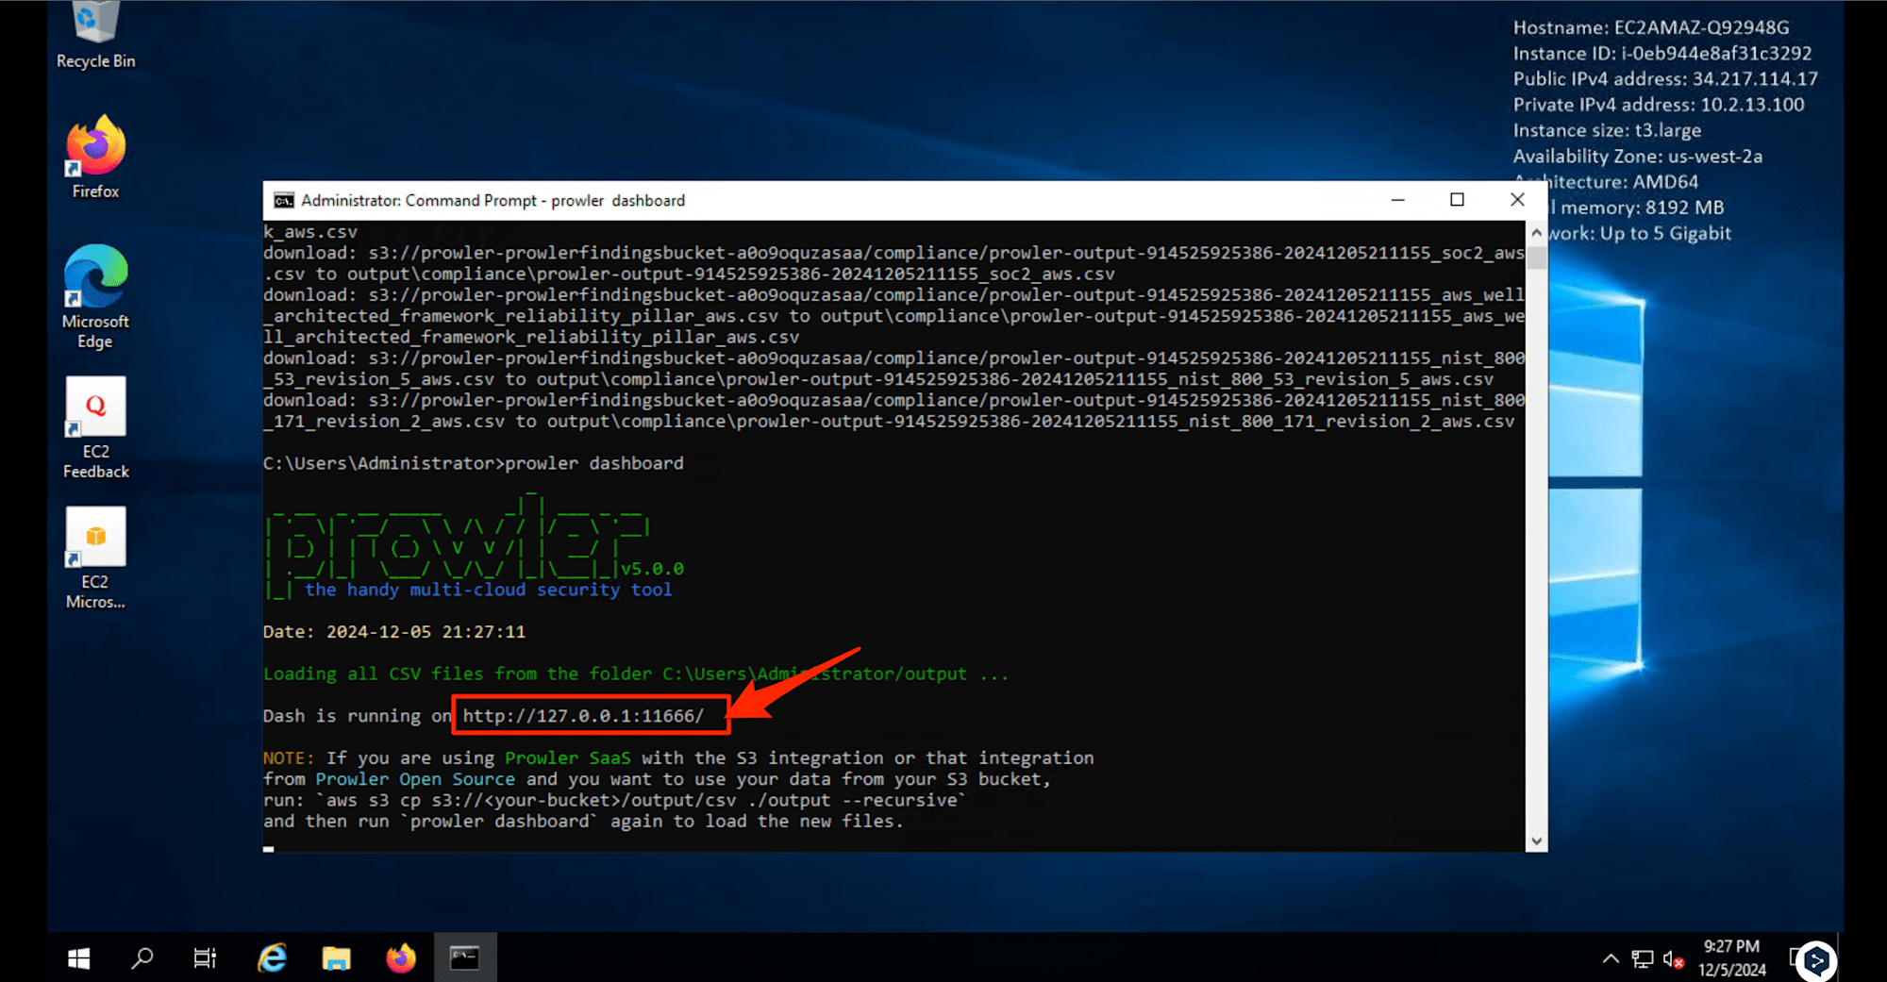Click 'Prowler Open Source' in the console
Image resolution: width=1887 pixels, height=982 pixels.
(415, 779)
